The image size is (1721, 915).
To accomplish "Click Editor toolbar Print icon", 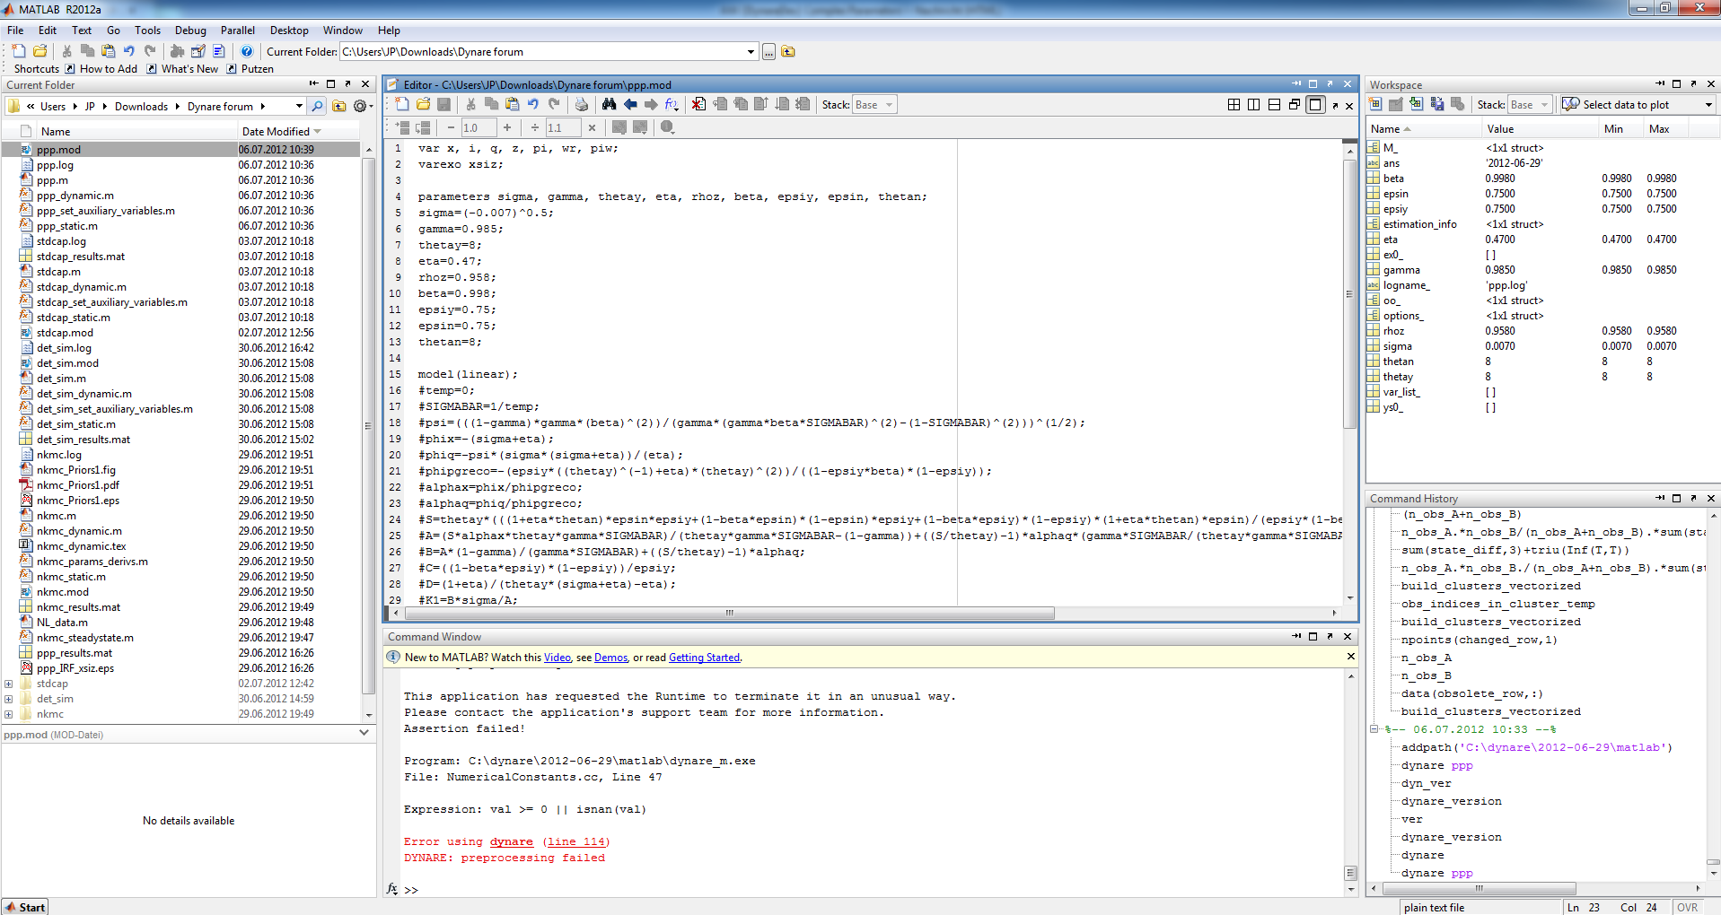I will click(x=581, y=105).
